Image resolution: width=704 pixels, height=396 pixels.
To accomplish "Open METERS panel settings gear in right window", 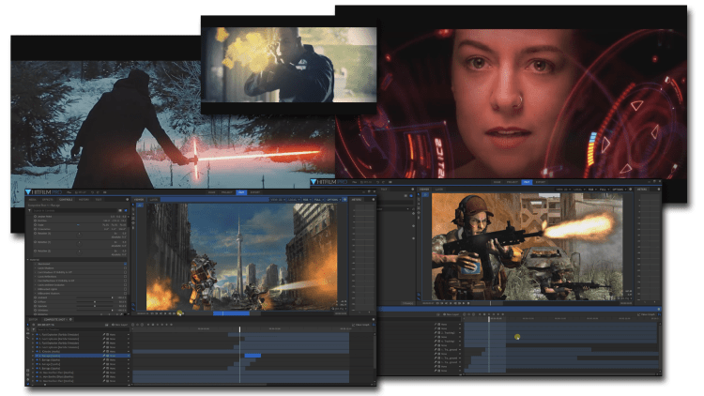I will [659, 190].
